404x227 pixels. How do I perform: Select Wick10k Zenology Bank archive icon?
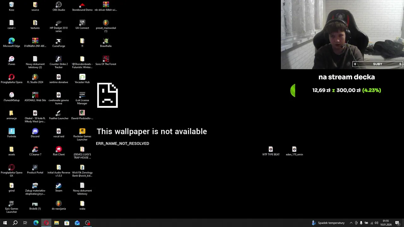(x=82, y=171)
